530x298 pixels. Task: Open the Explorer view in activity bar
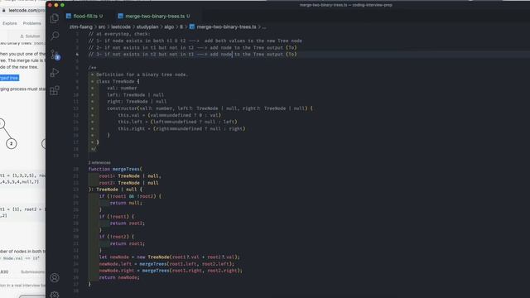click(x=55, y=18)
